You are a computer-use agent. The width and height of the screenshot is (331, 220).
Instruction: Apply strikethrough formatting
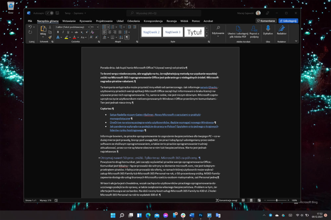coord(76,32)
